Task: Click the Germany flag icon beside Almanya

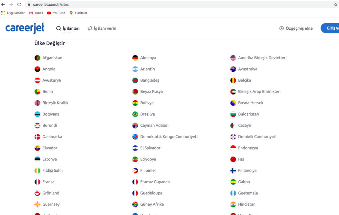Action: pos(135,58)
